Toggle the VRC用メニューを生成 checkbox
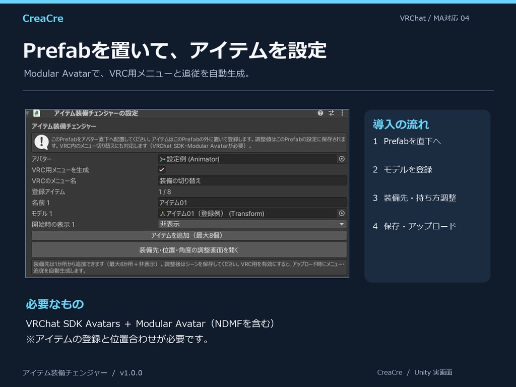Screen dimensions: 516x387 [x=162, y=170]
